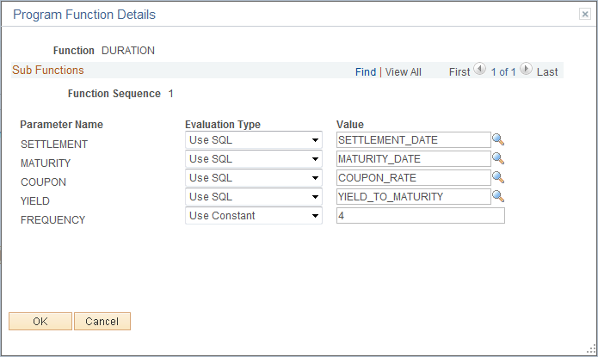Confirm with the OK button
The image size is (598, 357).
tap(40, 321)
